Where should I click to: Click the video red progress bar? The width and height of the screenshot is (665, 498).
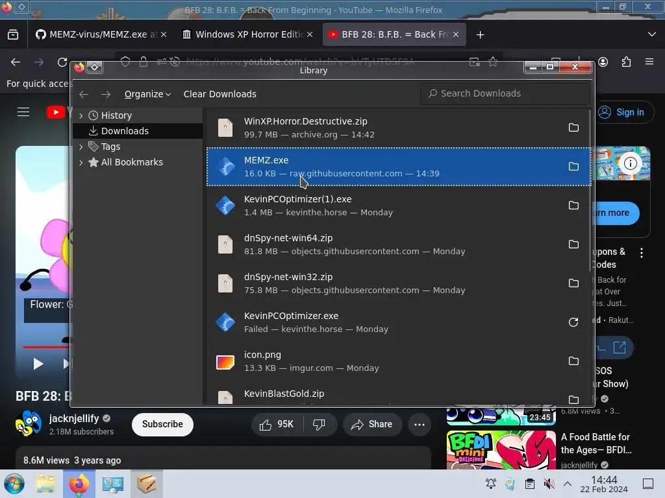[47, 347]
